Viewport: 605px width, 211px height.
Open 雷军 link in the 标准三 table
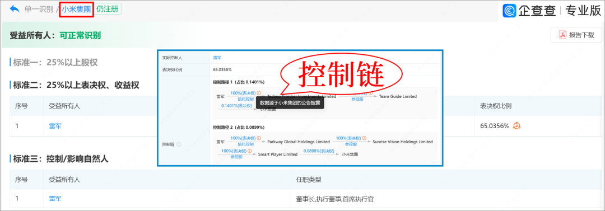(x=55, y=199)
